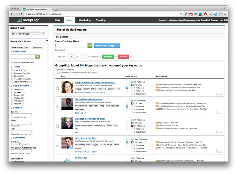Collapse the Location section
Viewport: 237px width, 174px height.
[x=12, y=108]
